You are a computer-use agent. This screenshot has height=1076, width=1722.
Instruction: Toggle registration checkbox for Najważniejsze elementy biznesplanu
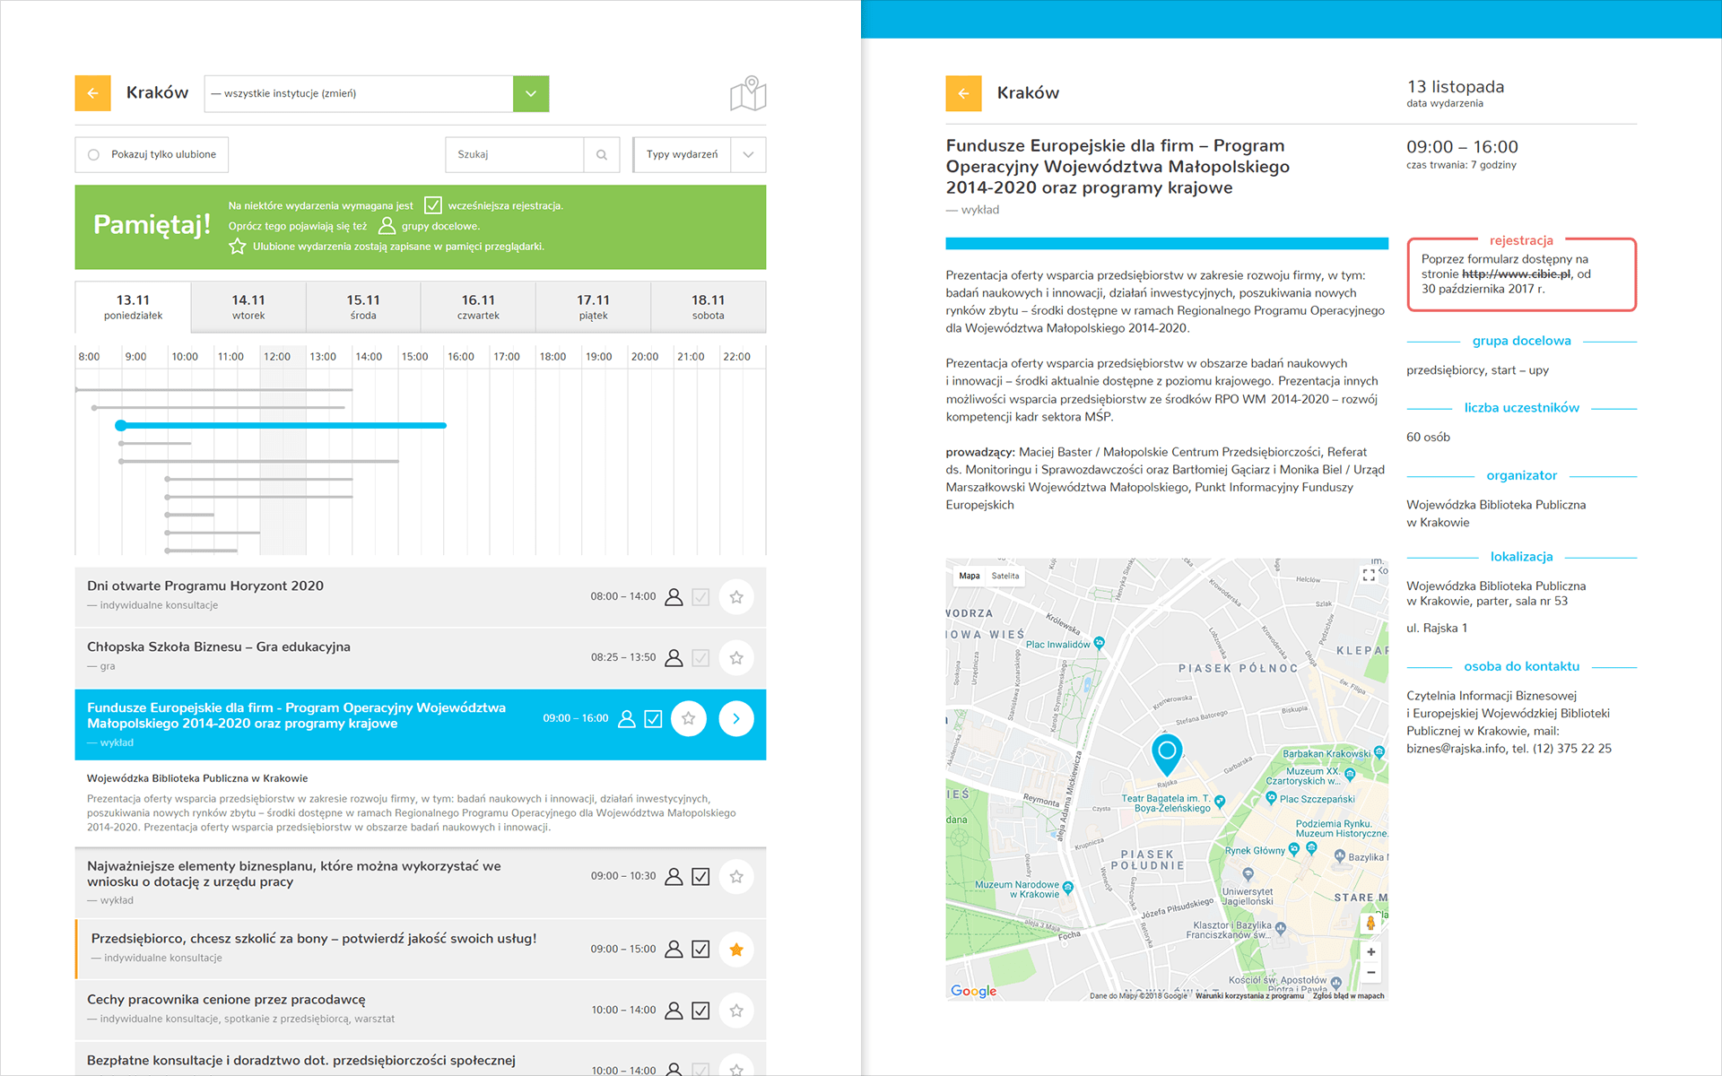click(x=700, y=877)
